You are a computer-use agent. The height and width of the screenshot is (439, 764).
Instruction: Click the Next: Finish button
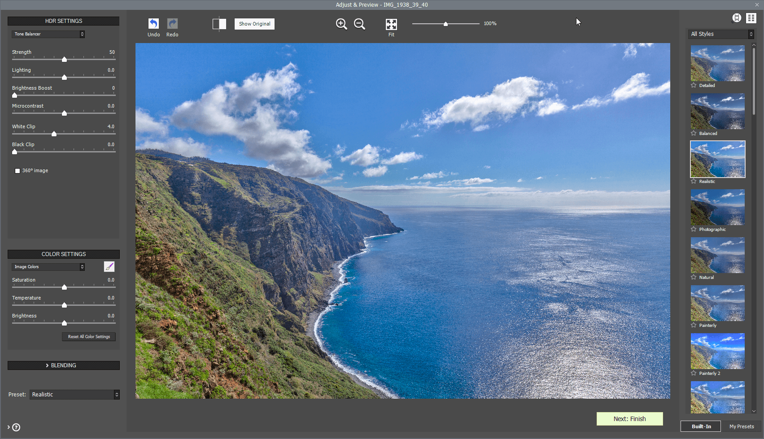tap(629, 419)
